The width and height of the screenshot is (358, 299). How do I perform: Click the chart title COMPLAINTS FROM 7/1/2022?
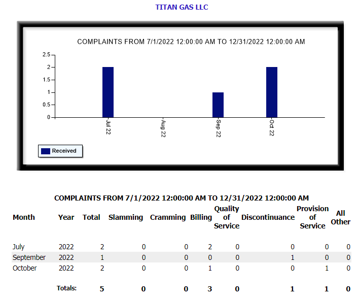point(191,42)
